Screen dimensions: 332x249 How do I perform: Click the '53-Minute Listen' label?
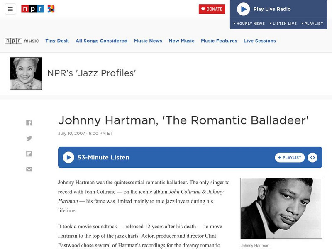tap(103, 157)
